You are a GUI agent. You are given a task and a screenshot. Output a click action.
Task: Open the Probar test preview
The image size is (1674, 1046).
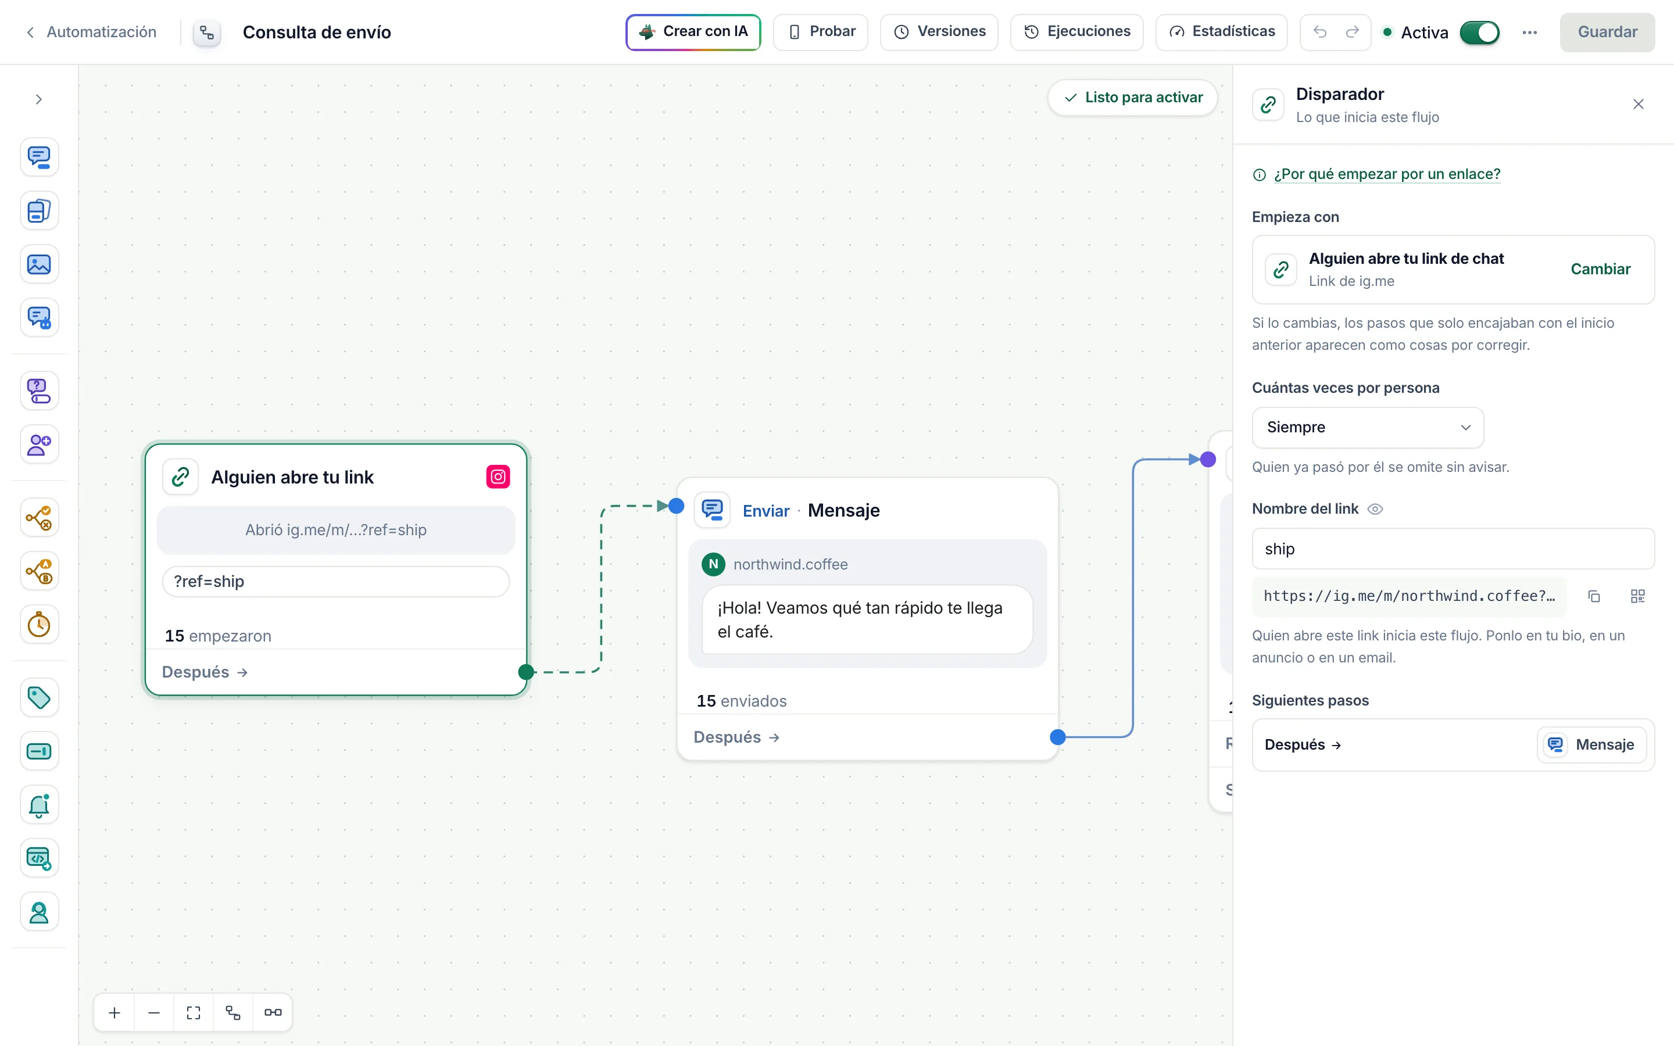820,32
